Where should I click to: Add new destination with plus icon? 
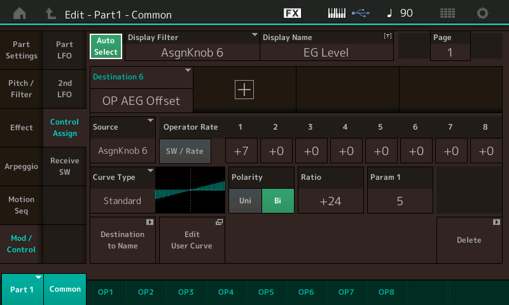(x=244, y=90)
